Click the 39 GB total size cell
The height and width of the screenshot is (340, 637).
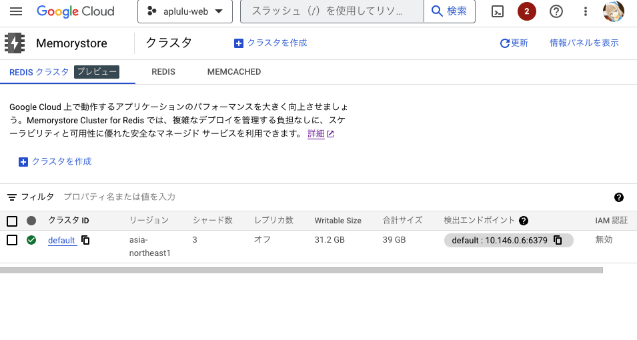[x=394, y=240]
